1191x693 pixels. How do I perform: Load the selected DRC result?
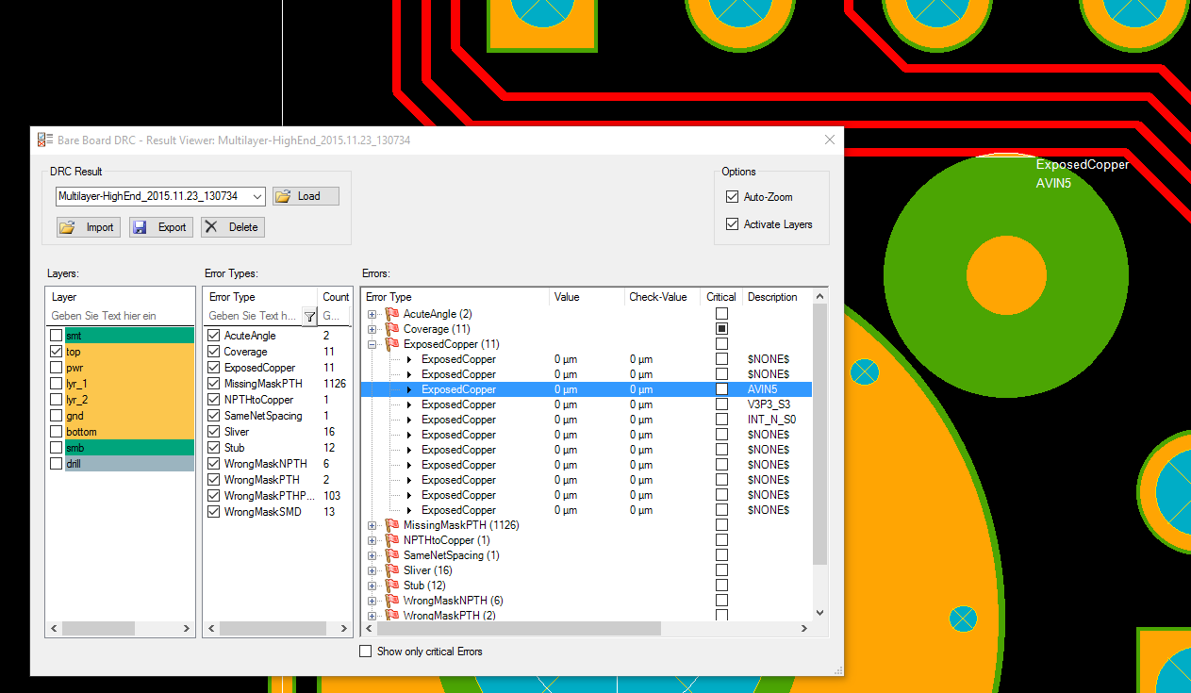coord(306,196)
